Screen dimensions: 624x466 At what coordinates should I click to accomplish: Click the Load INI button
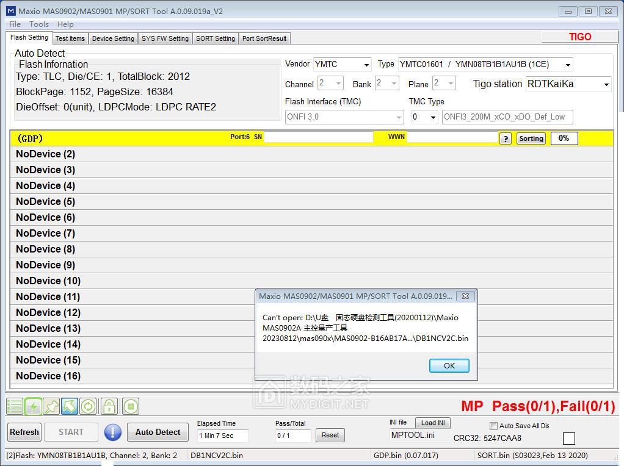(432, 423)
